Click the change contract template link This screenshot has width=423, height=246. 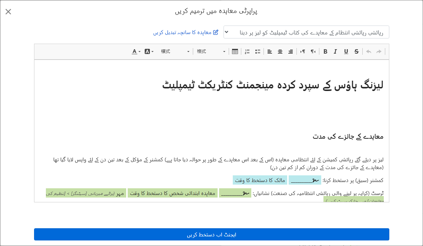tap(186, 33)
